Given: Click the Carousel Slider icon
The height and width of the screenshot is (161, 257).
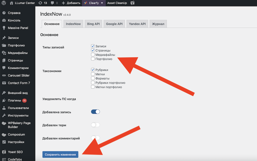Looking at the screenshot, I should (4, 75).
